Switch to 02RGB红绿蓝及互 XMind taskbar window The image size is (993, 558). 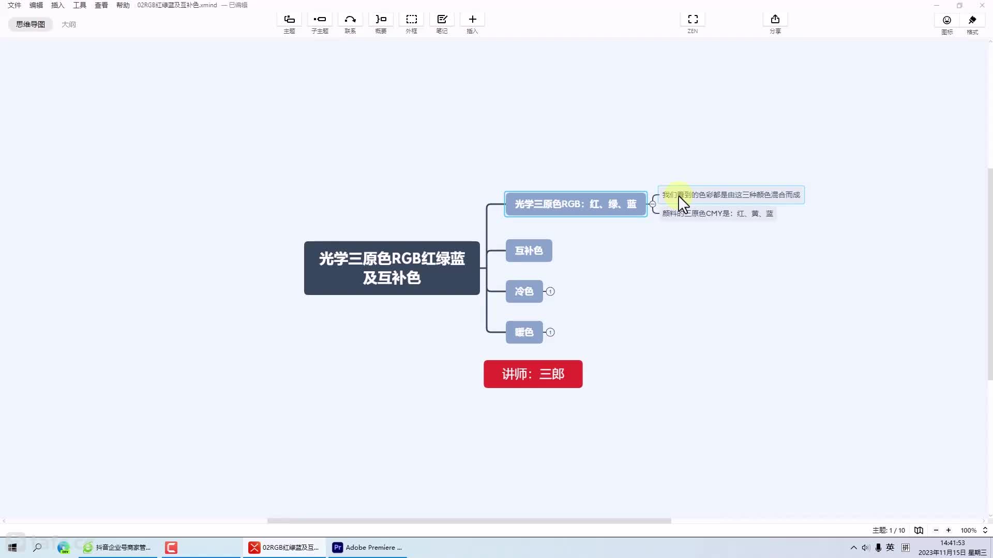pyautogui.click(x=284, y=547)
